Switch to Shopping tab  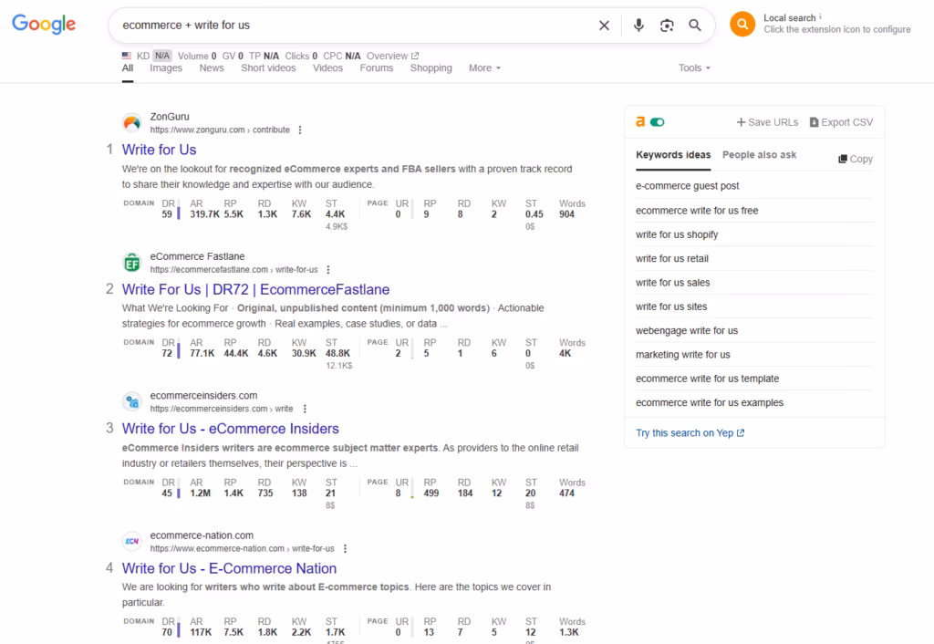pos(431,68)
